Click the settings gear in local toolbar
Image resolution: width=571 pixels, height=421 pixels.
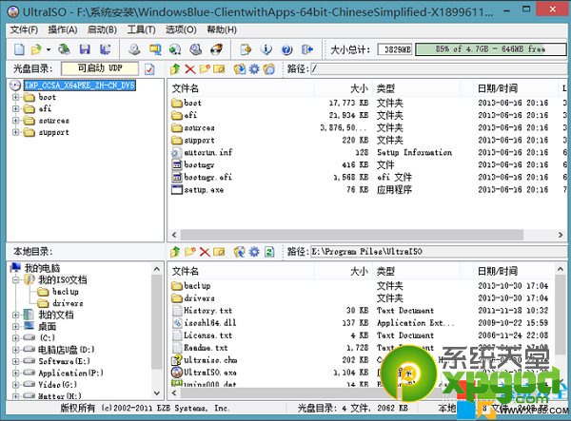coord(254,252)
